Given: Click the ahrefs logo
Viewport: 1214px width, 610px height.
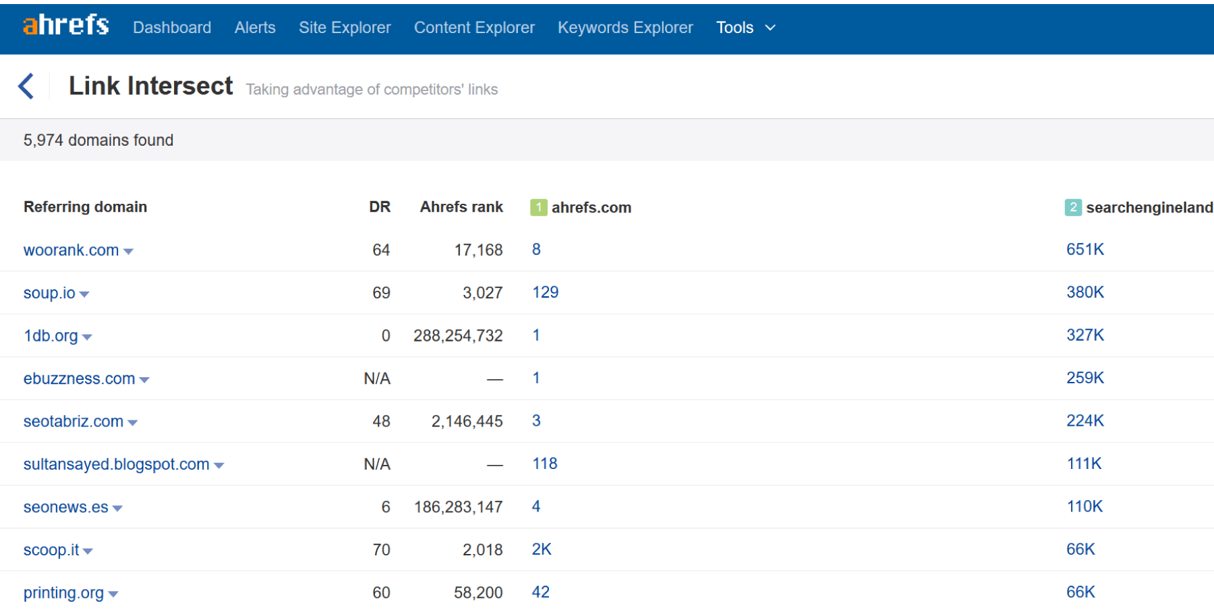Looking at the screenshot, I should [65, 25].
